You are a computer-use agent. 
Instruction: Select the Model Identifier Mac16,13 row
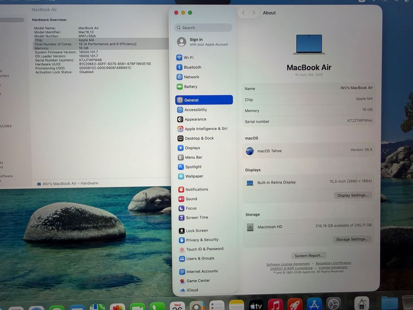(100, 32)
